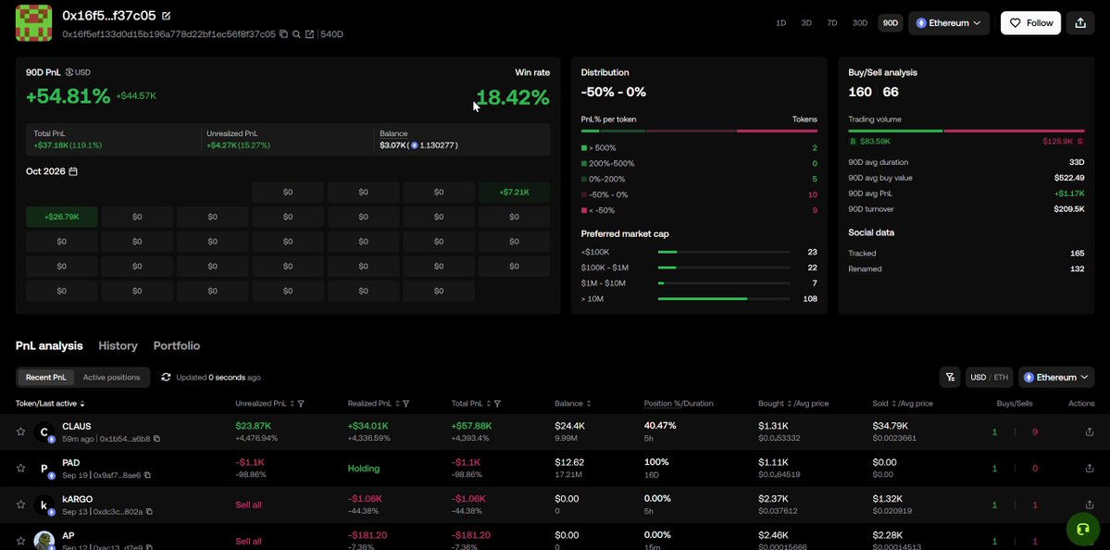Copy the CLAUS contract address
Viewport: 1110px width, 550px height.
click(156, 439)
